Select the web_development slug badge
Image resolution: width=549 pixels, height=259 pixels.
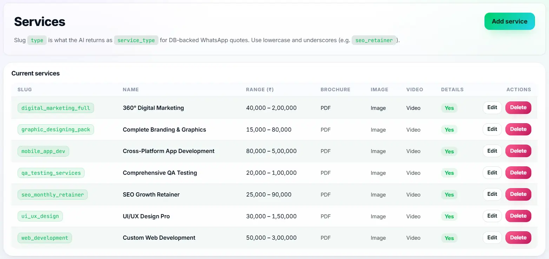(45, 238)
